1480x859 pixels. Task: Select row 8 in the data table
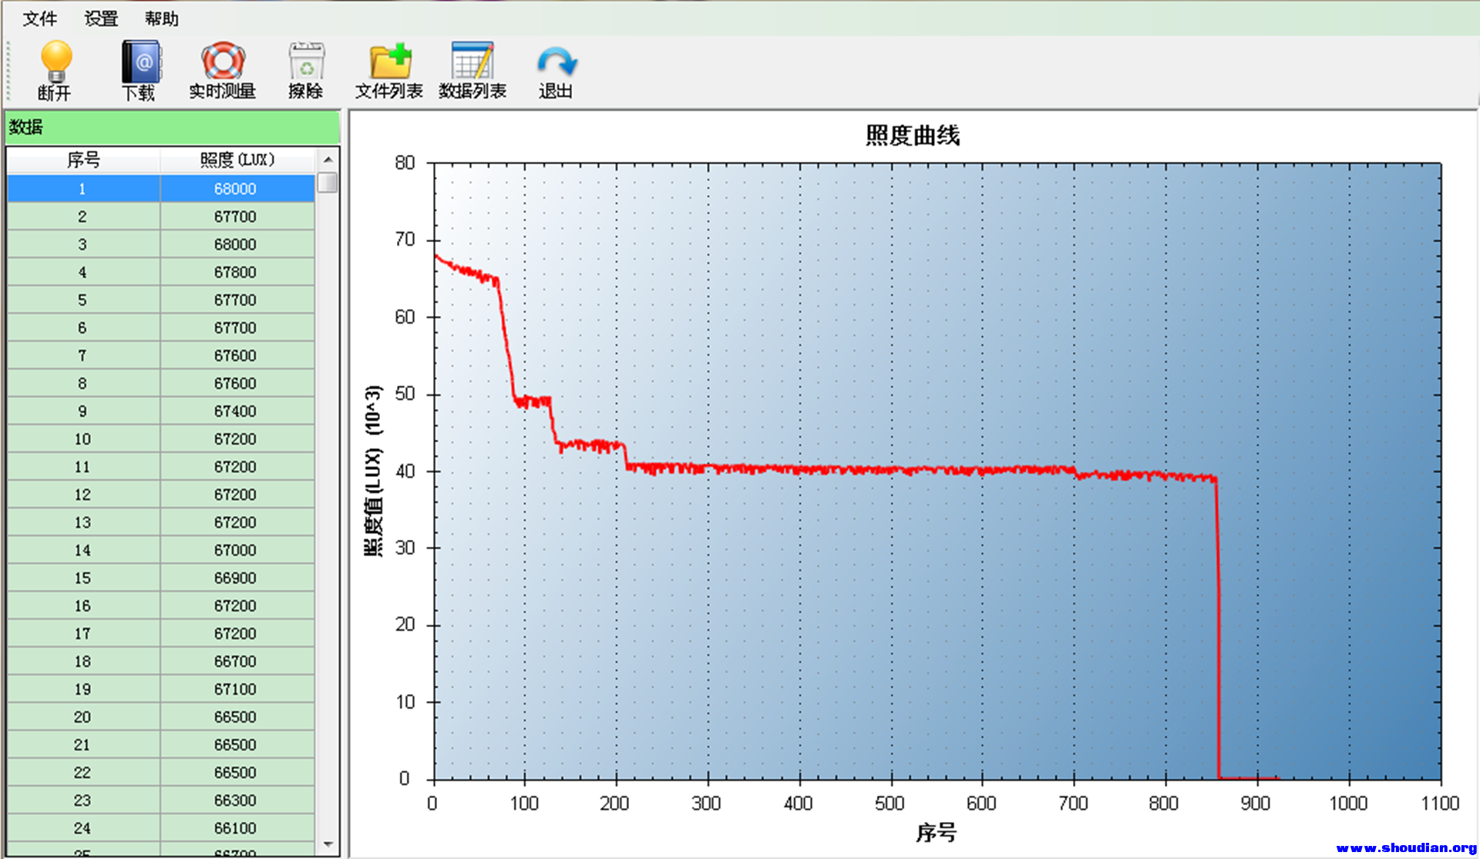pyautogui.click(x=161, y=383)
